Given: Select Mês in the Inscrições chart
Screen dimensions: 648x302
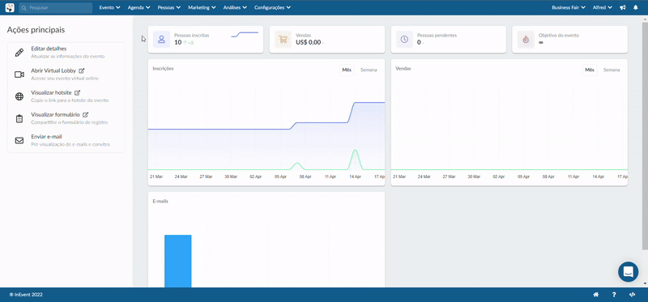Looking at the screenshot, I should (x=347, y=70).
